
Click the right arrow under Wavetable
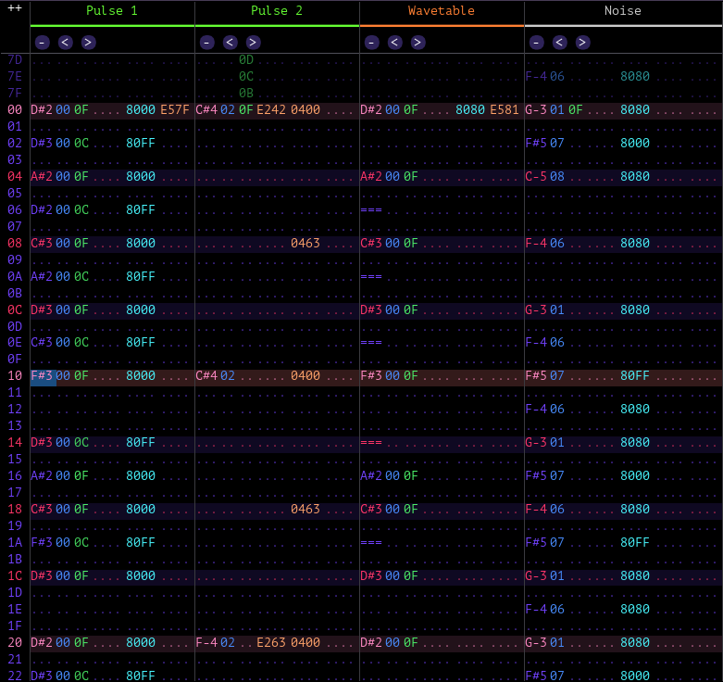(x=418, y=42)
